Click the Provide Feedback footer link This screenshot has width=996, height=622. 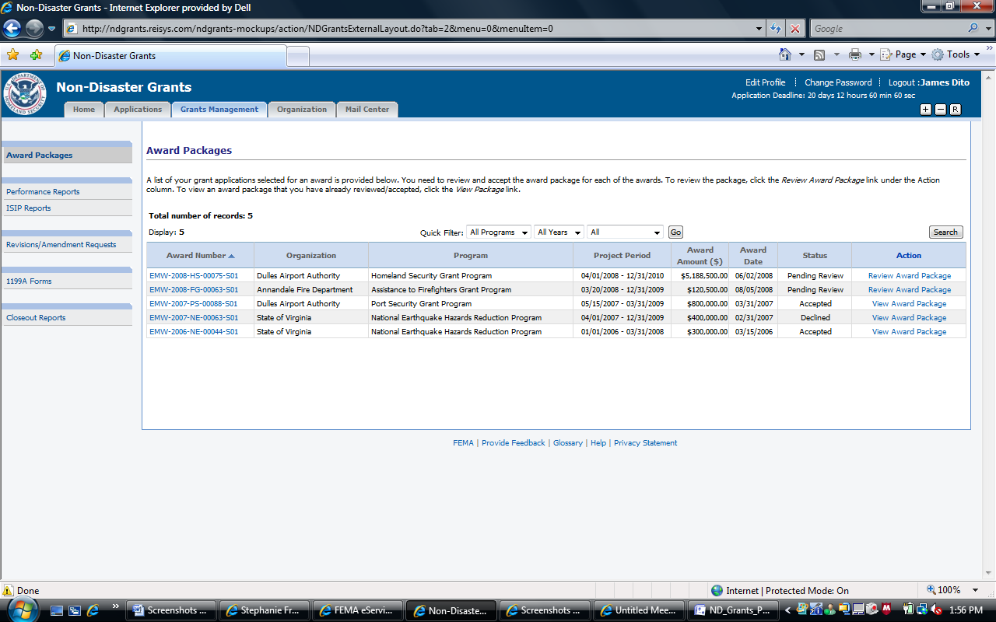(514, 442)
